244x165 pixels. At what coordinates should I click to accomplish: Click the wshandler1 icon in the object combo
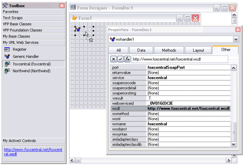(112, 39)
